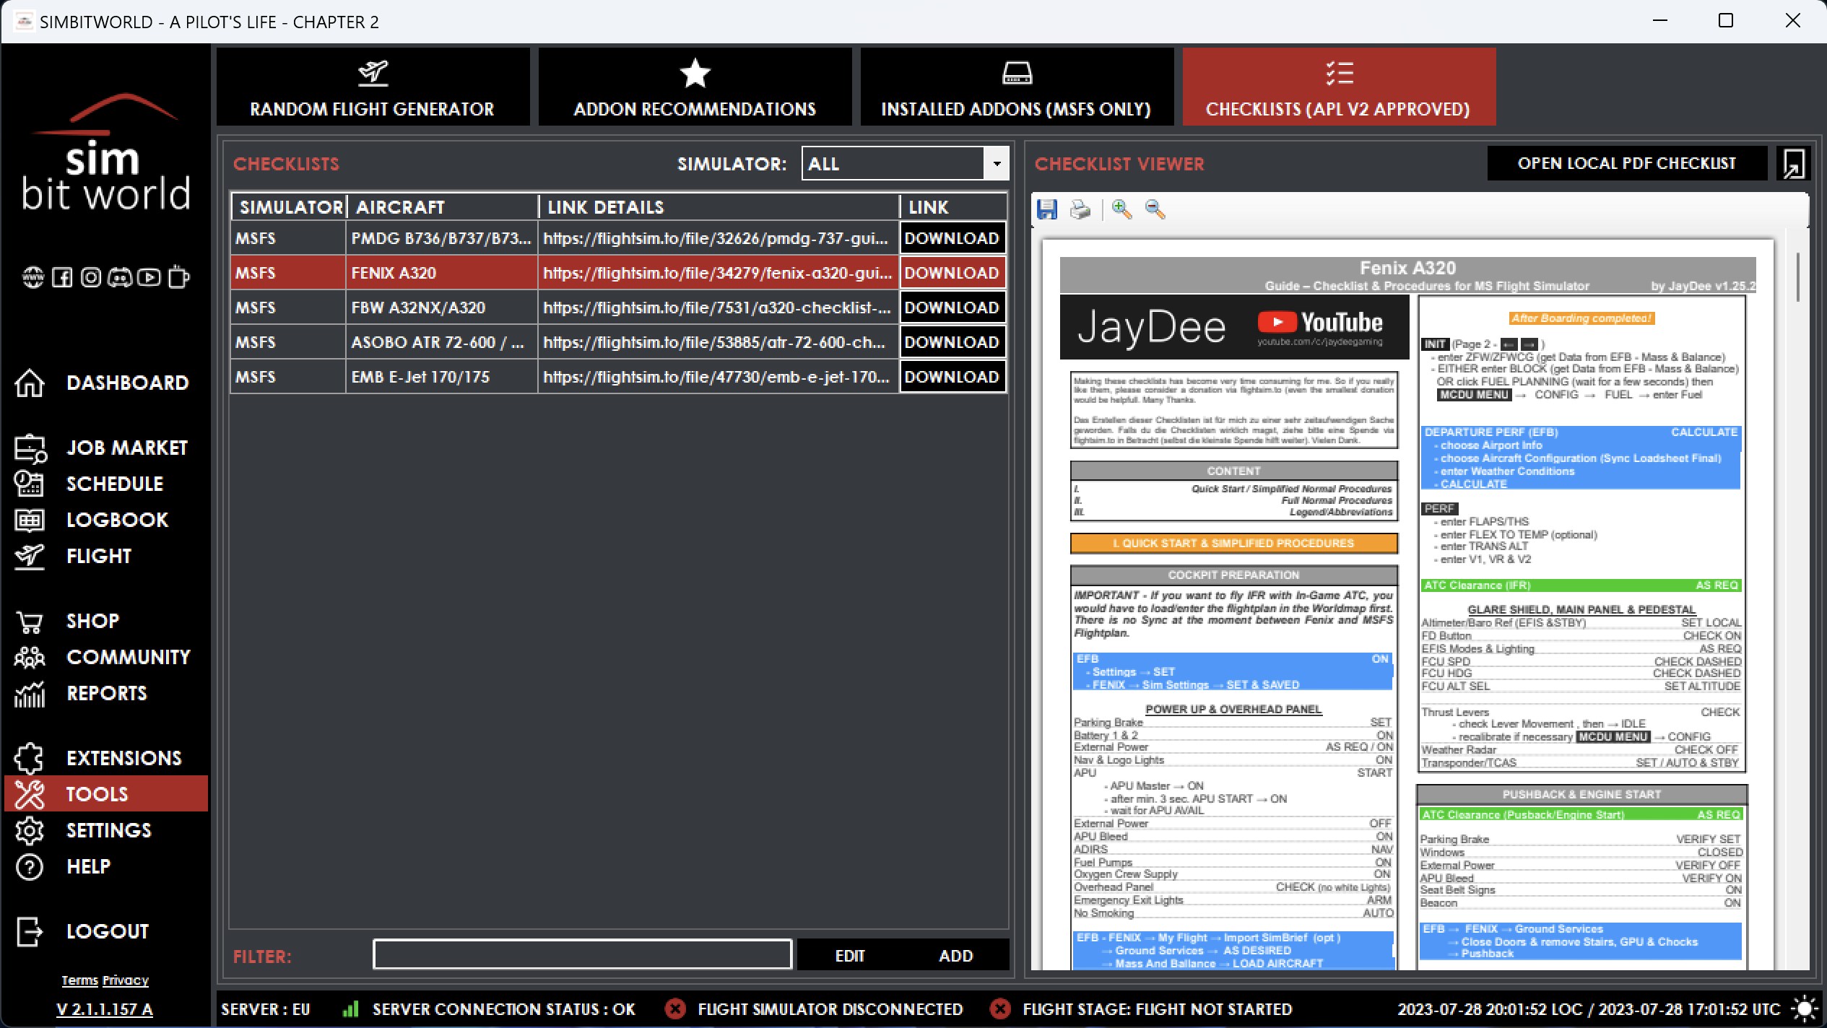The width and height of the screenshot is (1827, 1028).
Task: Open the Instagram icon link
Action: click(x=91, y=277)
